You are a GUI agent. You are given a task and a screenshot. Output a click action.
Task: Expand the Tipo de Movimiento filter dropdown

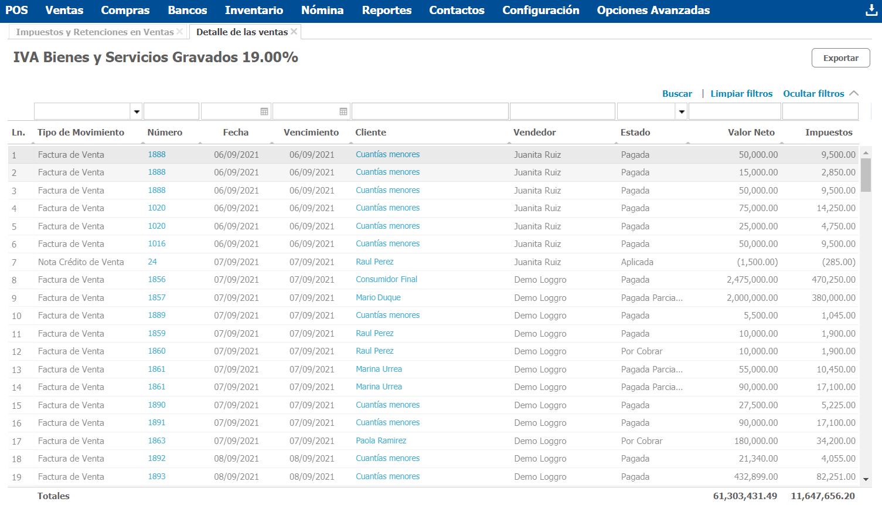(x=137, y=111)
